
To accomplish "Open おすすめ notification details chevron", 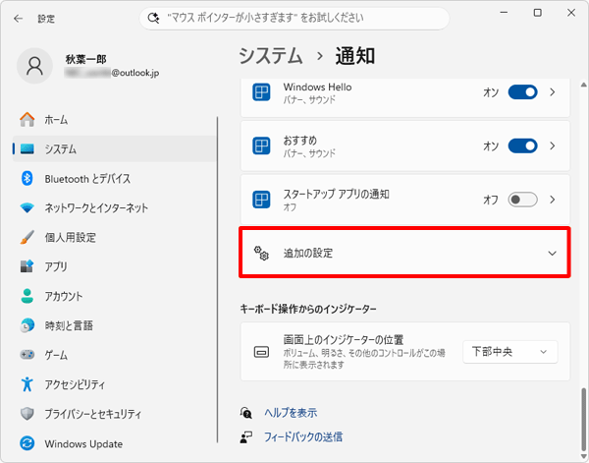I will pyautogui.click(x=552, y=145).
